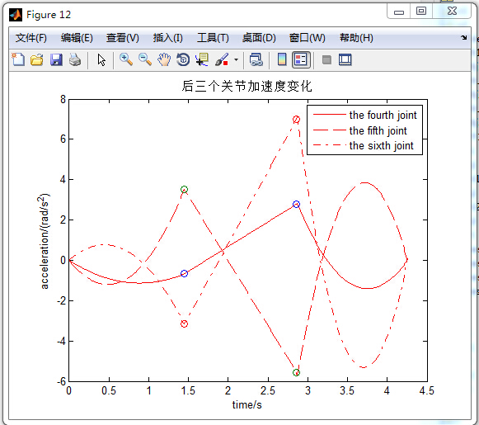Select the Zoom Out magnifier tool
The image size is (479, 425).
pos(145,59)
